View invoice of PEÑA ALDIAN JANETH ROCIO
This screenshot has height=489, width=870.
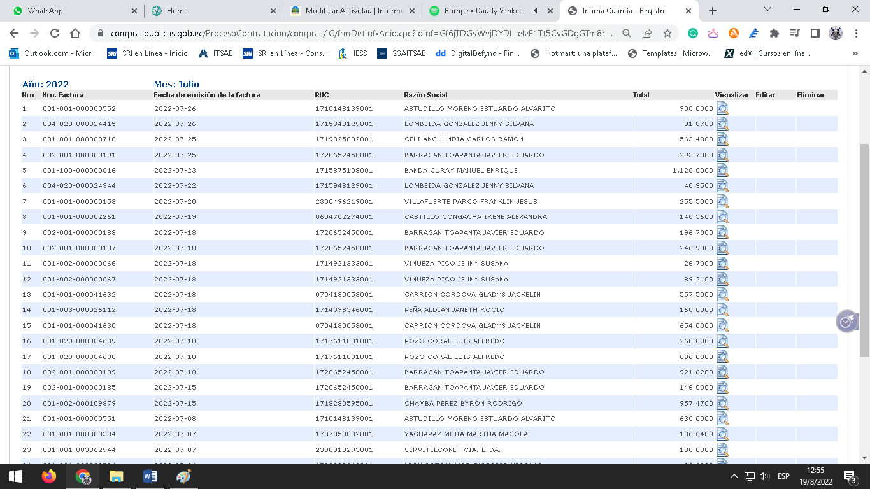click(722, 310)
